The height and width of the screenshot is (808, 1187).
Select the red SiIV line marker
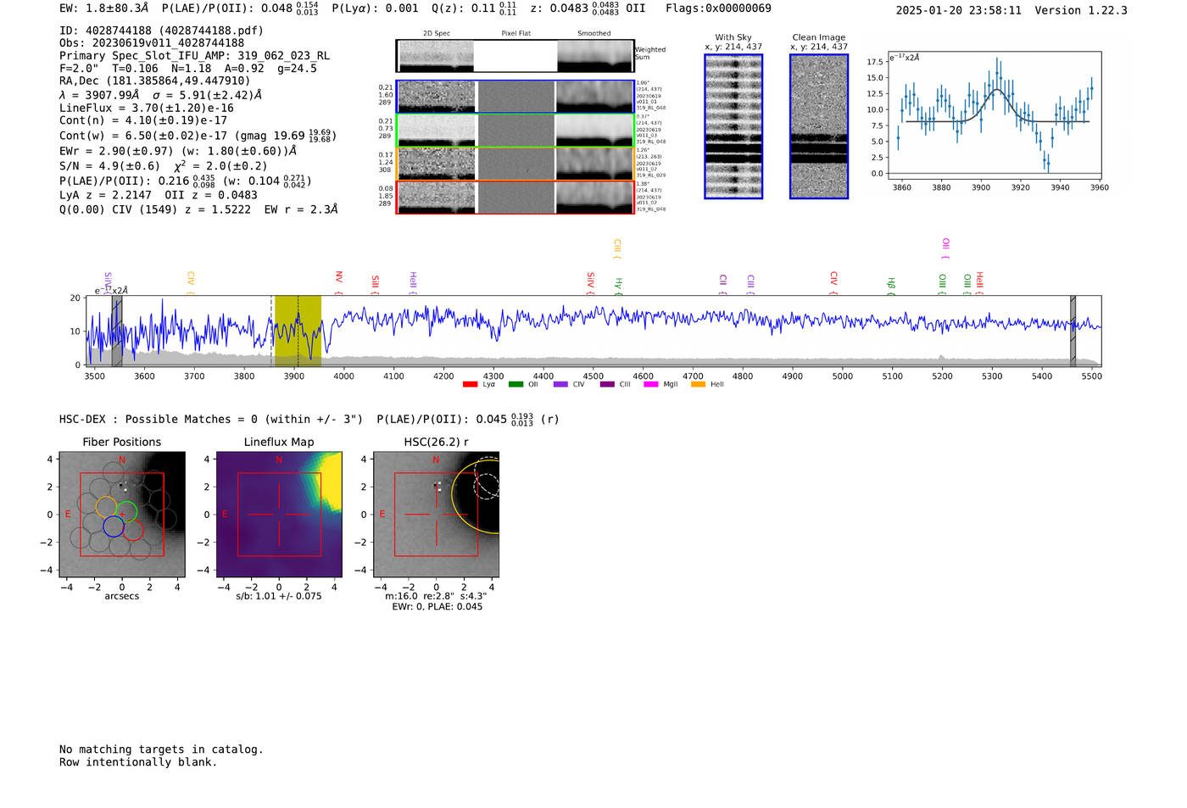click(x=590, y=282)
